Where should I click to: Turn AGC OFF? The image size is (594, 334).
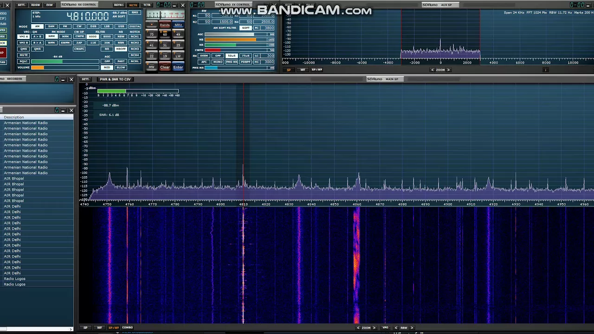pyautogui.click(x=107, y=61)
